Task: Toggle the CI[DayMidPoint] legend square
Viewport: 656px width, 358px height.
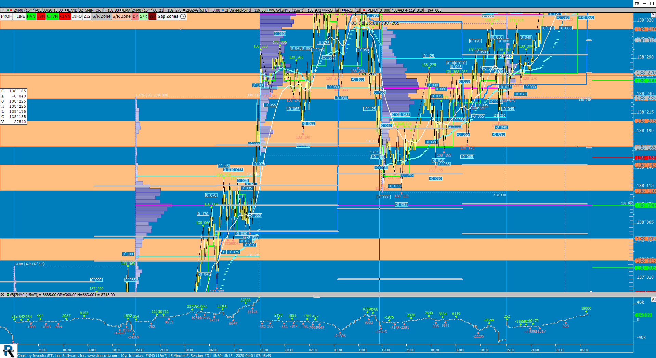Action: 223,10
